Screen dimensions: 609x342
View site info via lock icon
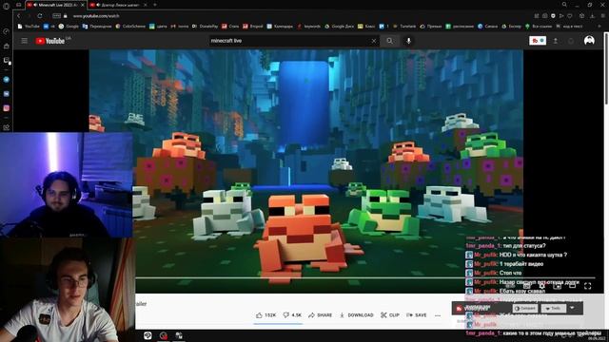tap(66, 16)
